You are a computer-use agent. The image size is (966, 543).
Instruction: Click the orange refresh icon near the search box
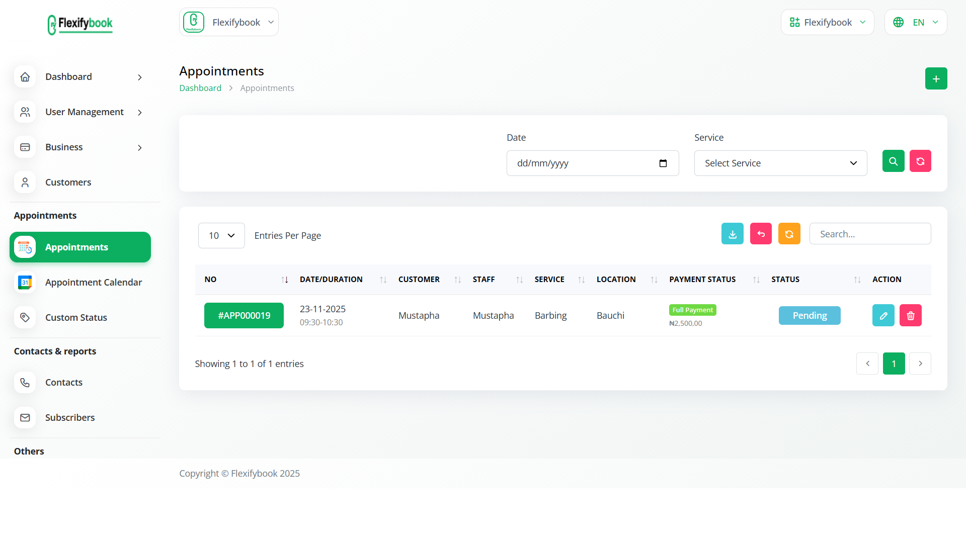pos(789,233)
